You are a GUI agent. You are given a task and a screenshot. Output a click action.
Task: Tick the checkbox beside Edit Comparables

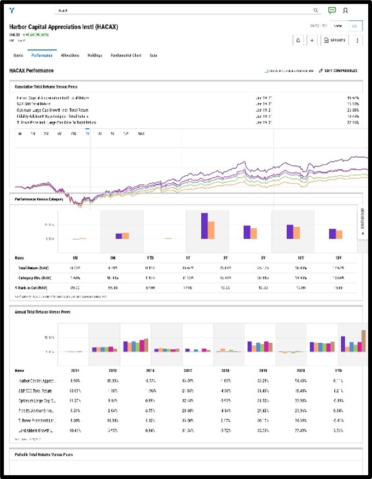pyautogui.click(x=266, y=71)
